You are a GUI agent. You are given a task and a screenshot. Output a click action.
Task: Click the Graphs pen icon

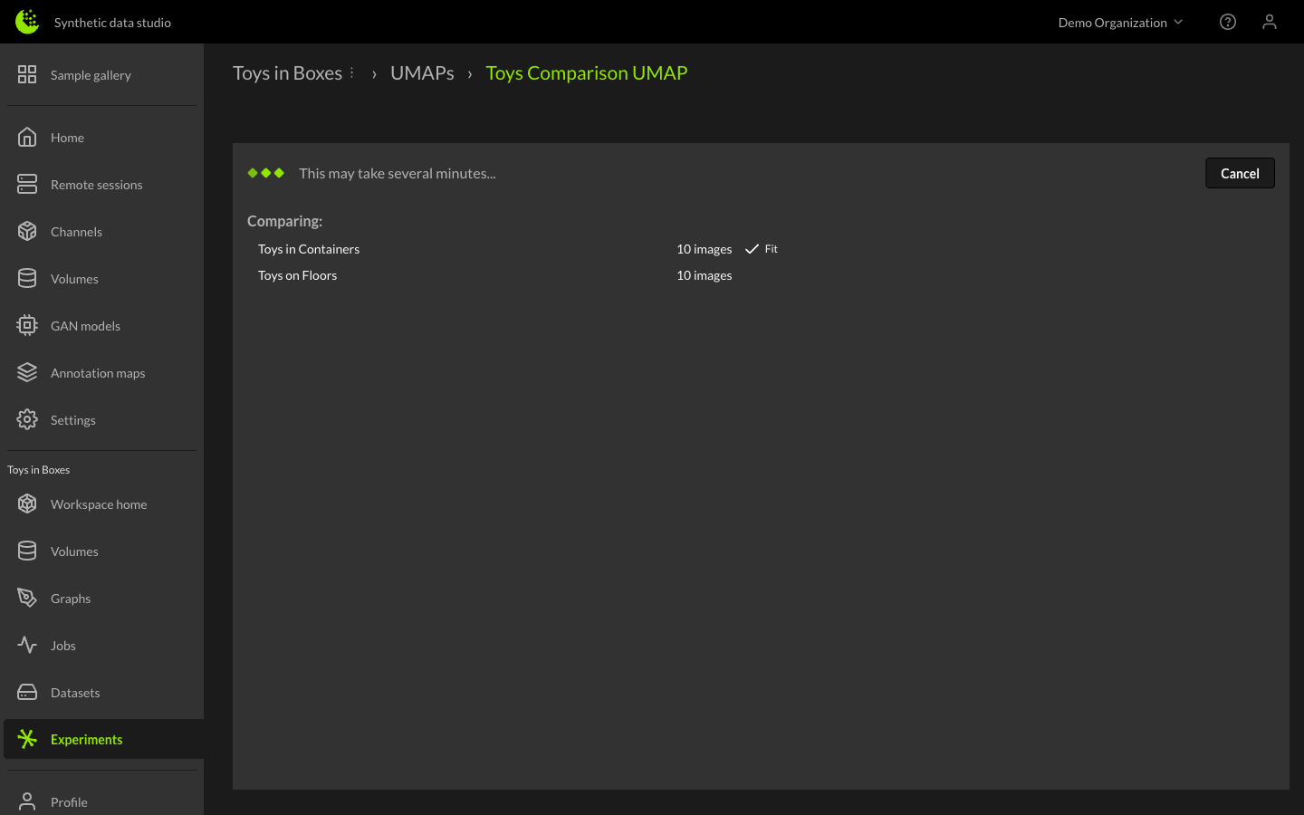coord(27,599)
